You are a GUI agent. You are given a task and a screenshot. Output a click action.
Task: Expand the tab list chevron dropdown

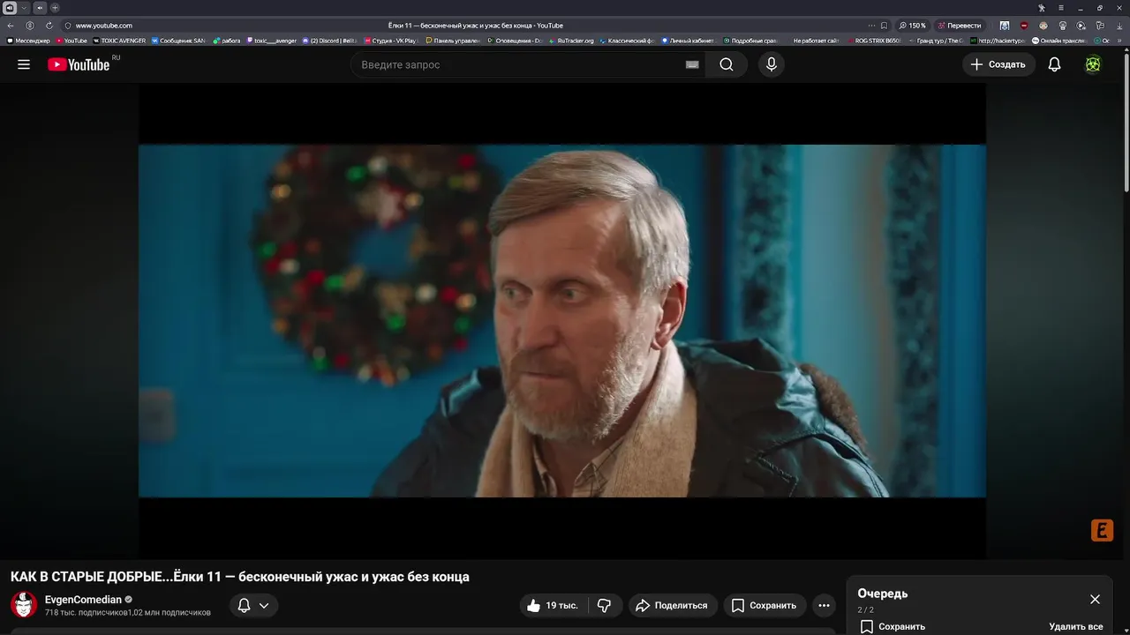(x=24, y=8)
